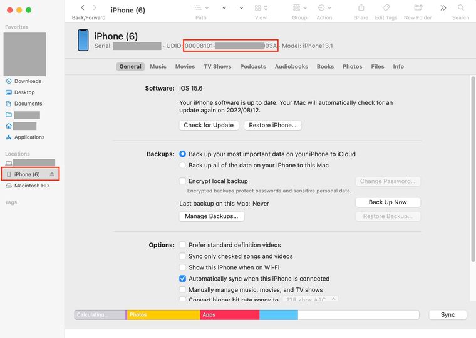The width and height of the screenshot is (476, 338).
Task: Switch to the Audiobooks tab
Action: tap(291, 67)
